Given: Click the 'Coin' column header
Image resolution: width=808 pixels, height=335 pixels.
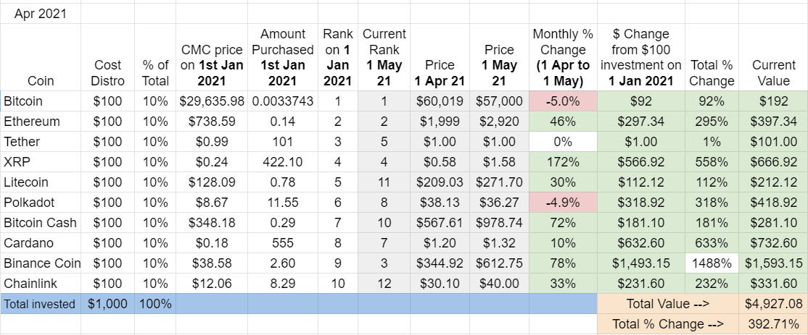Looking at the screenshot, I should click(41, 58).
